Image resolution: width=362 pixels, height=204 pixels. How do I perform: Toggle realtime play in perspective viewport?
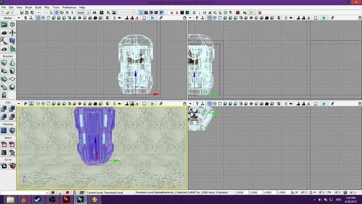[x=153, y=104]
